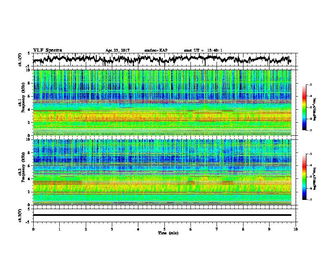Image resolution: width=333 pixels, height=257 pixels.
Task: Click the "-3" label on ch.2 color scale
Action: (310, 154)
